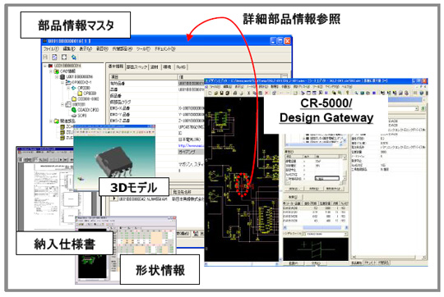Click the component symbol preview in Design Gateway
The image size is (444, 297).
point(316,249)
